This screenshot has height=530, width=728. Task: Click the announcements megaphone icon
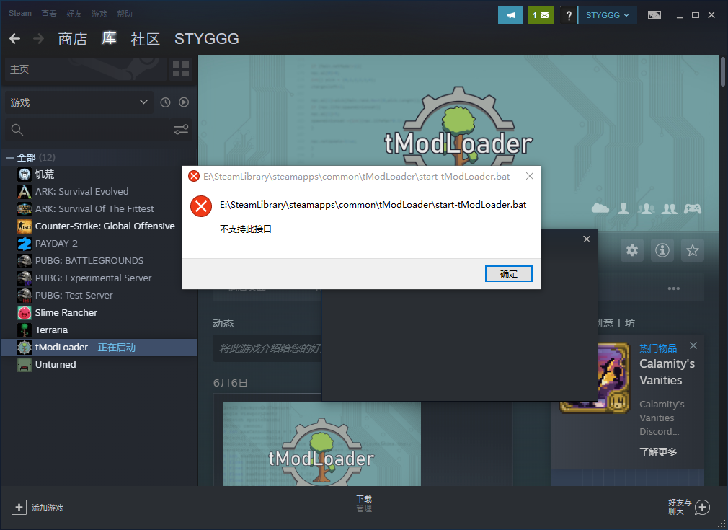coord(510,15)
